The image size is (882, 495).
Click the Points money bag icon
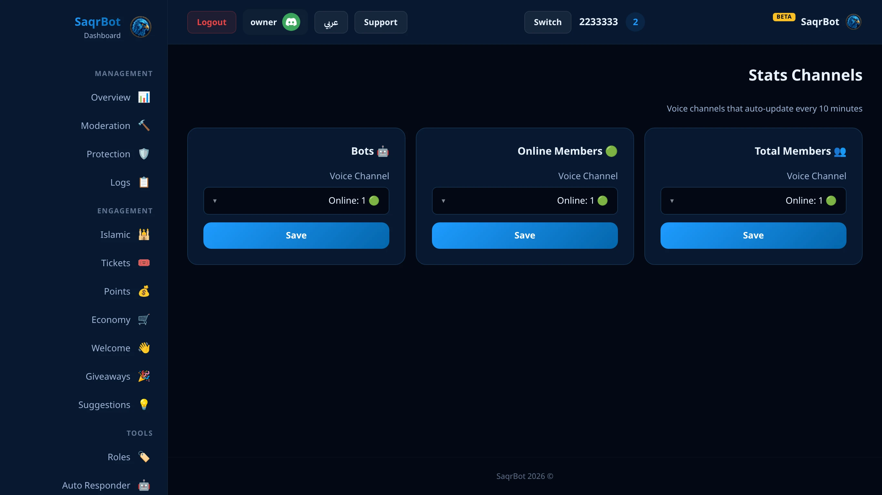coord(144,291)
